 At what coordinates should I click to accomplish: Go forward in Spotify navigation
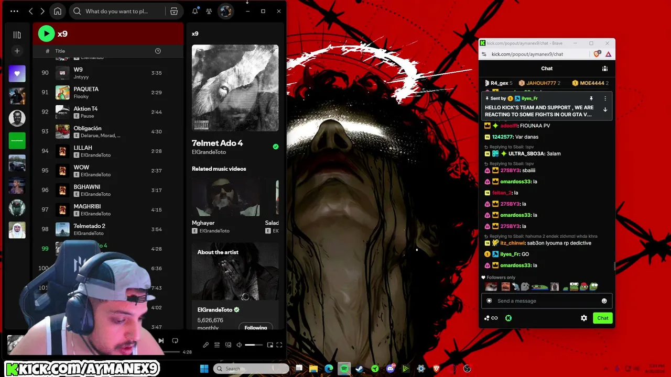42,11
